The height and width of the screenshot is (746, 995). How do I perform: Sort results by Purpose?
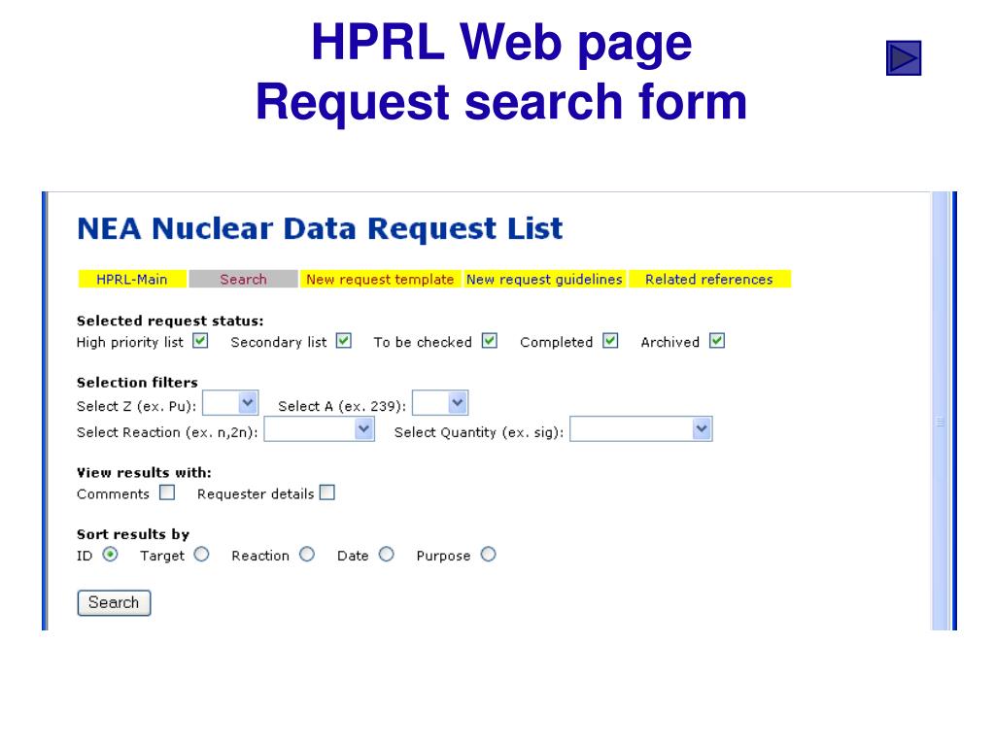[x=488, y=555]
